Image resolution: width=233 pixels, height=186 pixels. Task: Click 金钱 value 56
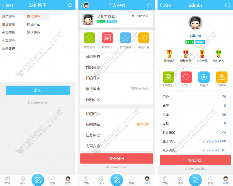224,114
